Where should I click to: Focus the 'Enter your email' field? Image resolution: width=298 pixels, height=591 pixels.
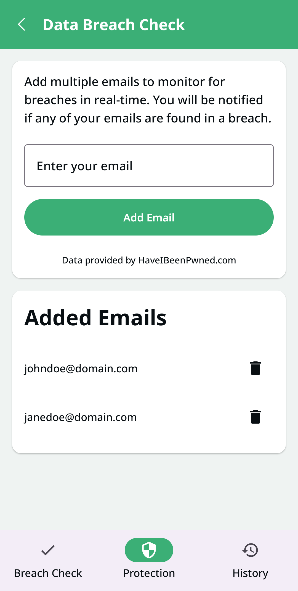point(149,166)
